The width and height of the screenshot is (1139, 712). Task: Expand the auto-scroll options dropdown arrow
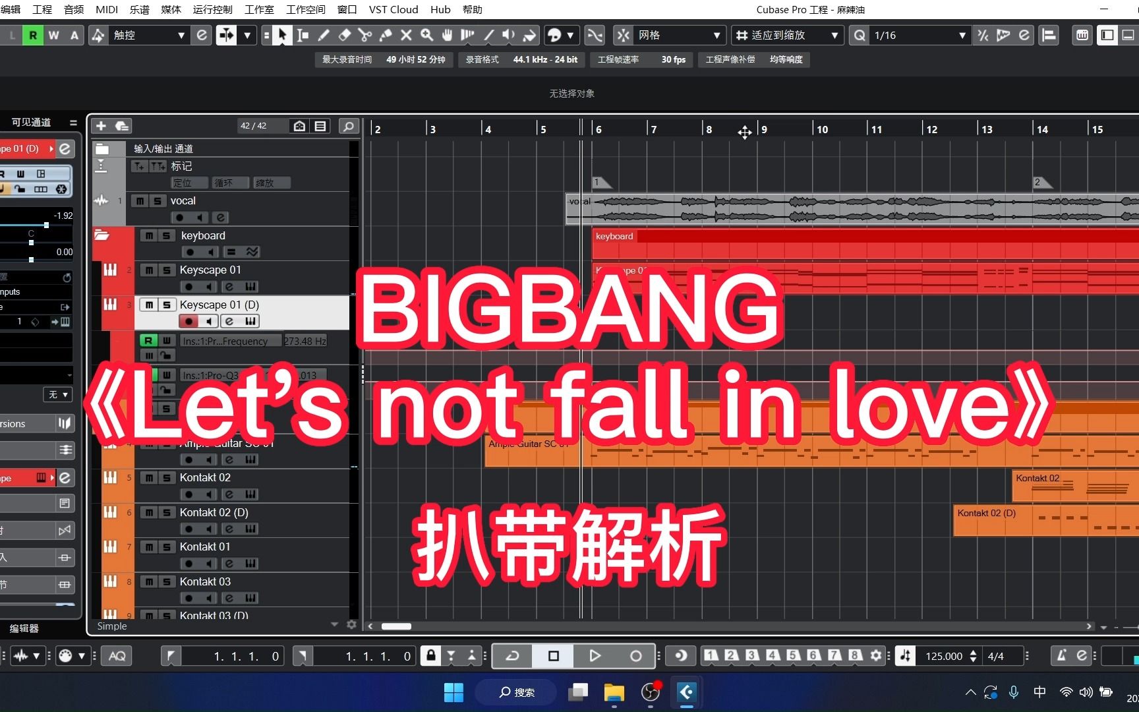click(247, 35)
